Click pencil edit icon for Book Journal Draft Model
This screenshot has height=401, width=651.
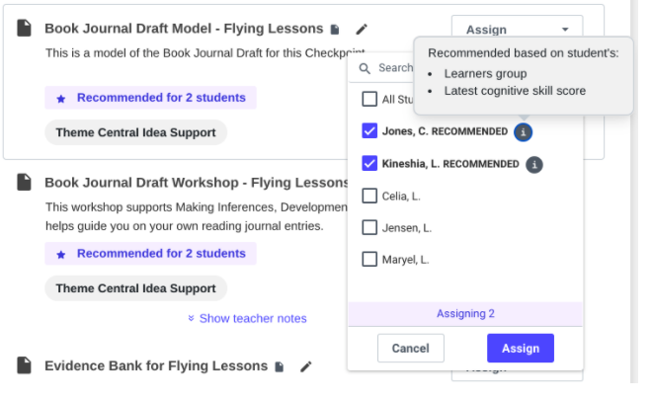[362, 30]
